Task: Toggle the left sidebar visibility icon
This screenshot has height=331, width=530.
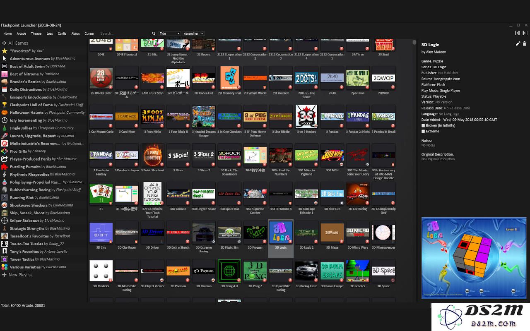Action: [517, 33]
